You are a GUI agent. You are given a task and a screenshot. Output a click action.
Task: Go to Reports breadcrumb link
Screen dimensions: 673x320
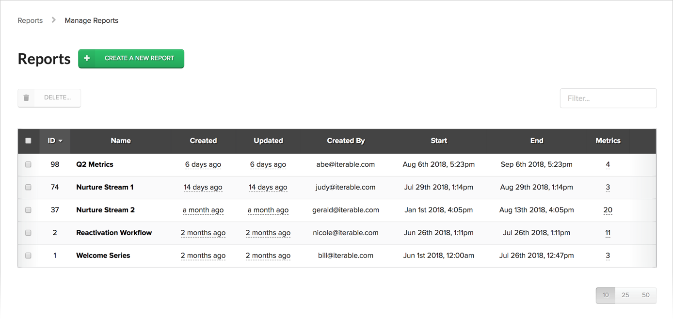click(x=30, y=20)
